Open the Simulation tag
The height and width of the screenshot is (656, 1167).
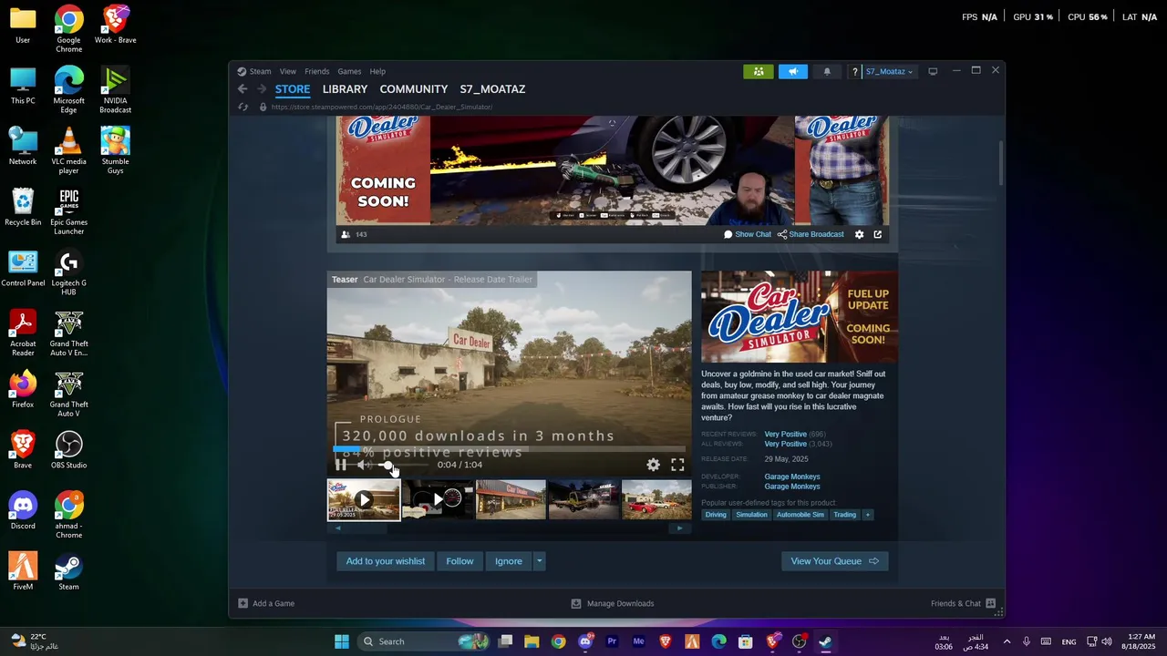751,515
